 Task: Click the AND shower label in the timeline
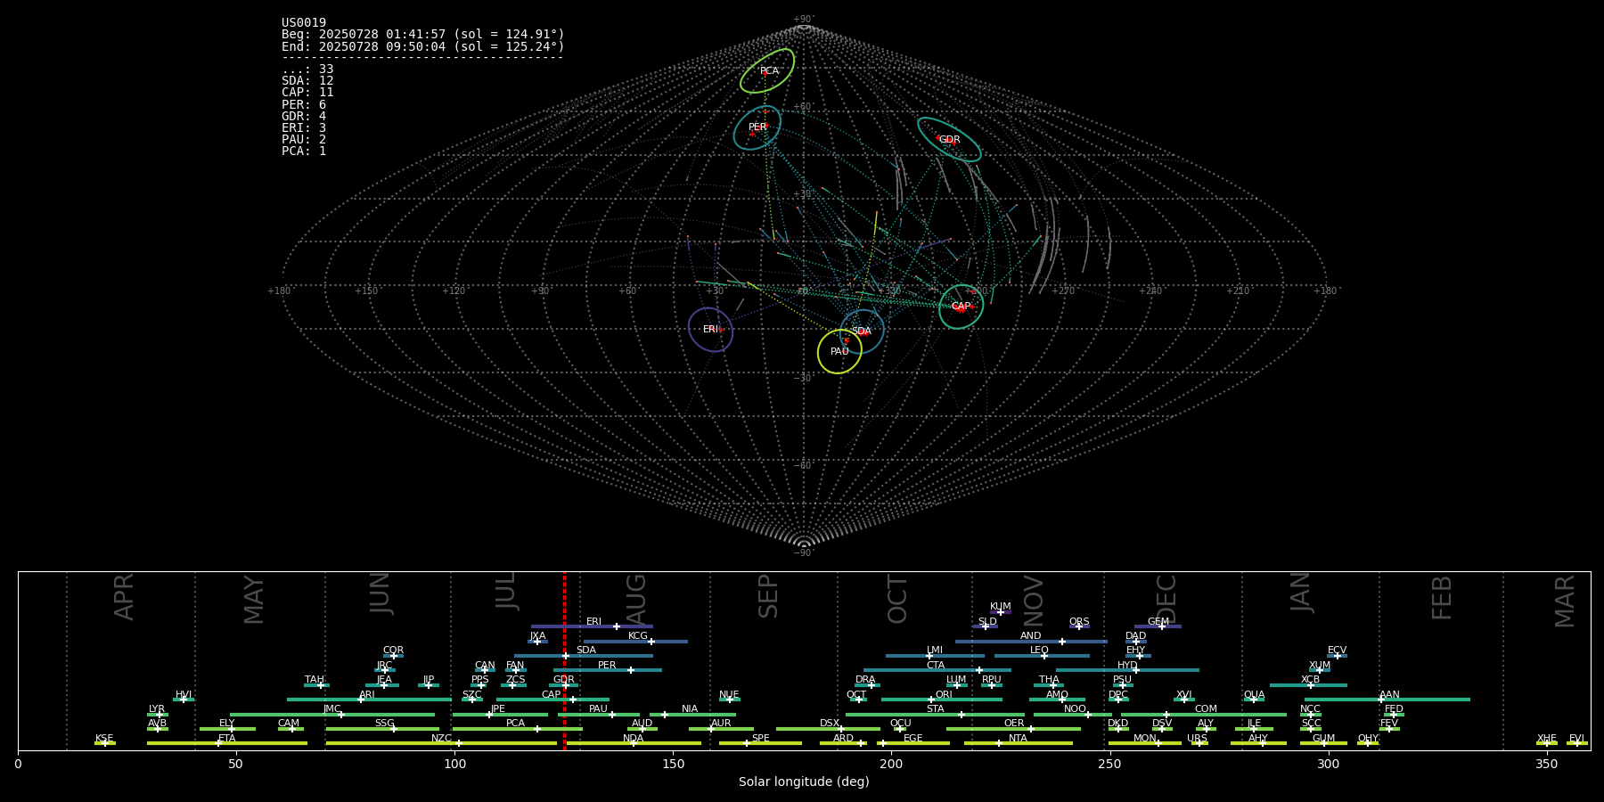(x=1031, y=636)
